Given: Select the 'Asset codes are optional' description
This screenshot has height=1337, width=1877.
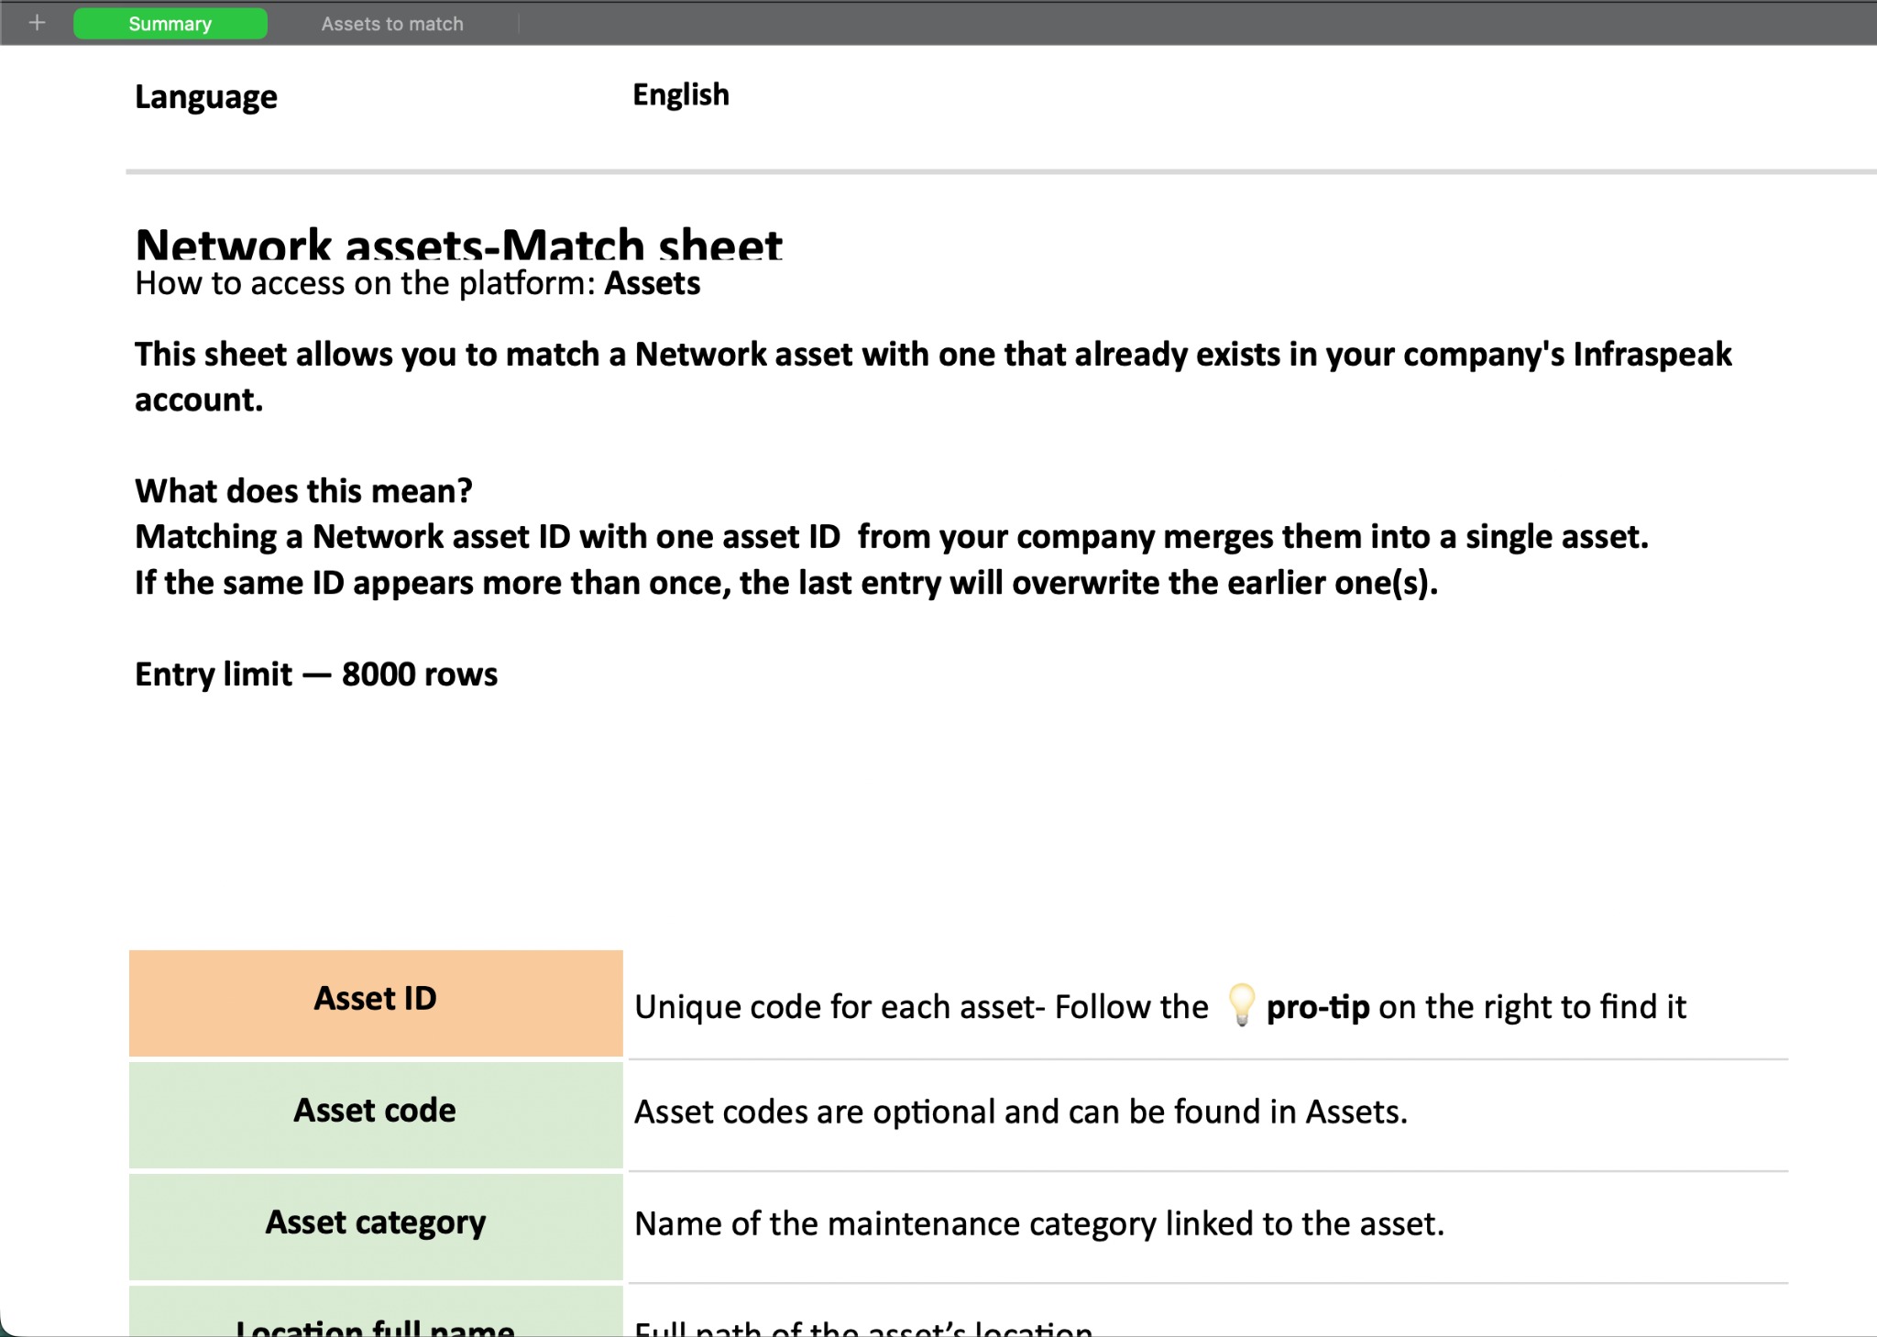Looking at the screenshot, I should click(x=1020, y=1112).
